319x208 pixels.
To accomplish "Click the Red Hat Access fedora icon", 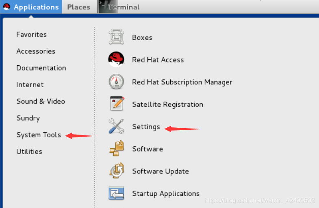I will [116, 59].
